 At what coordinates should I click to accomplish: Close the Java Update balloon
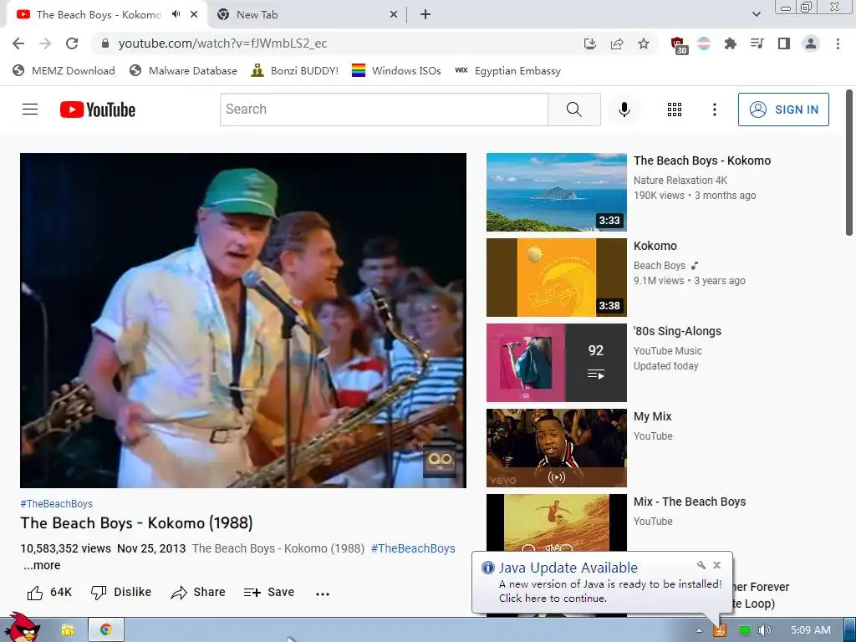click(x=716, y=565)
